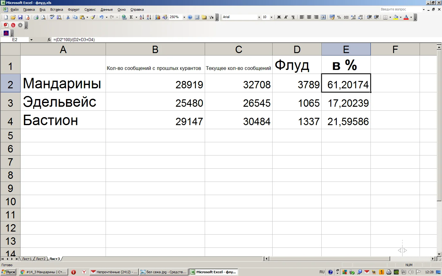Expand the 250% zoom dropdown
This screenshot has width=442, height=276.
[184, 17]
